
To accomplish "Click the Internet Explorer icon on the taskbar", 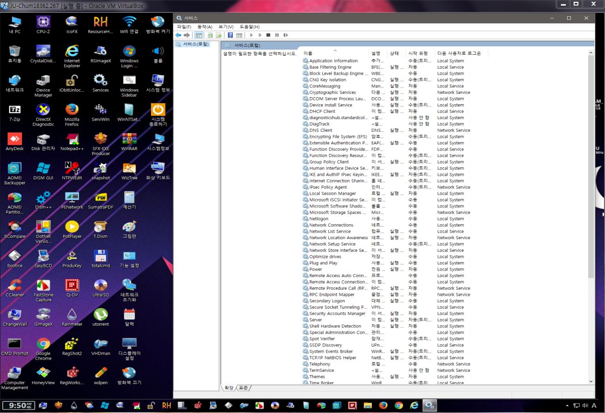I will point(414,405).
